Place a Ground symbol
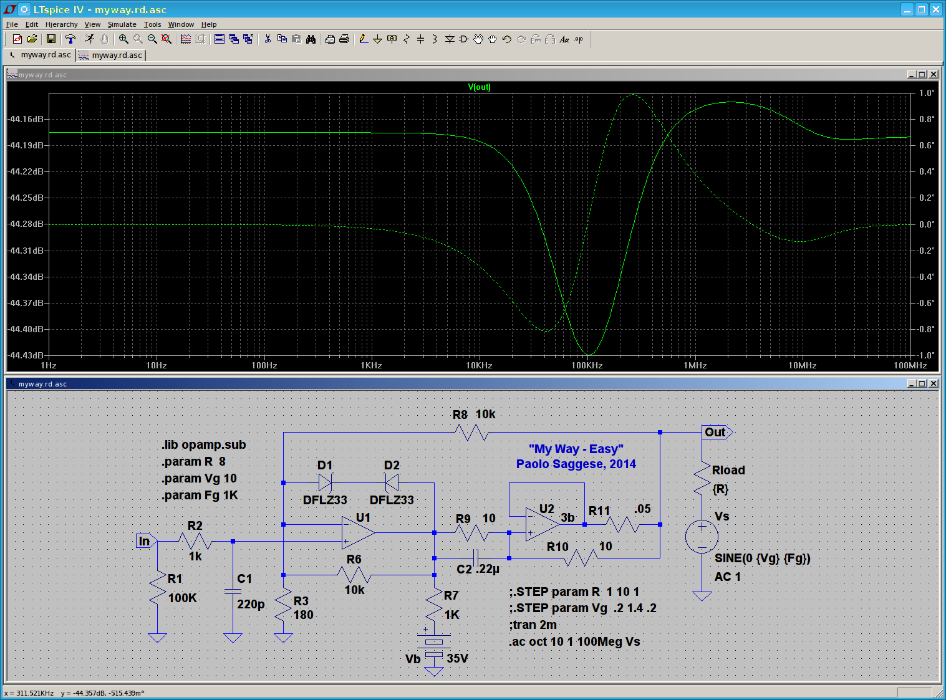946x700 pixels. point(377,39)
